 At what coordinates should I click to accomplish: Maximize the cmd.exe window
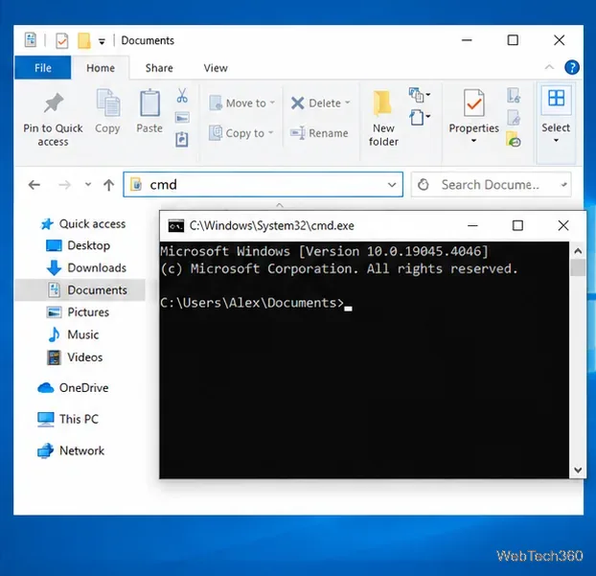point(517,226)
